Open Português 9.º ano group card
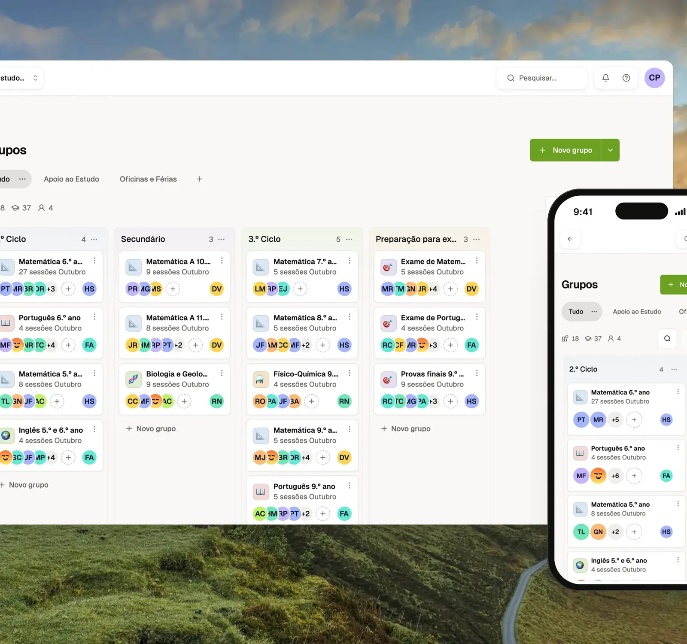 (x=302, y=500)
